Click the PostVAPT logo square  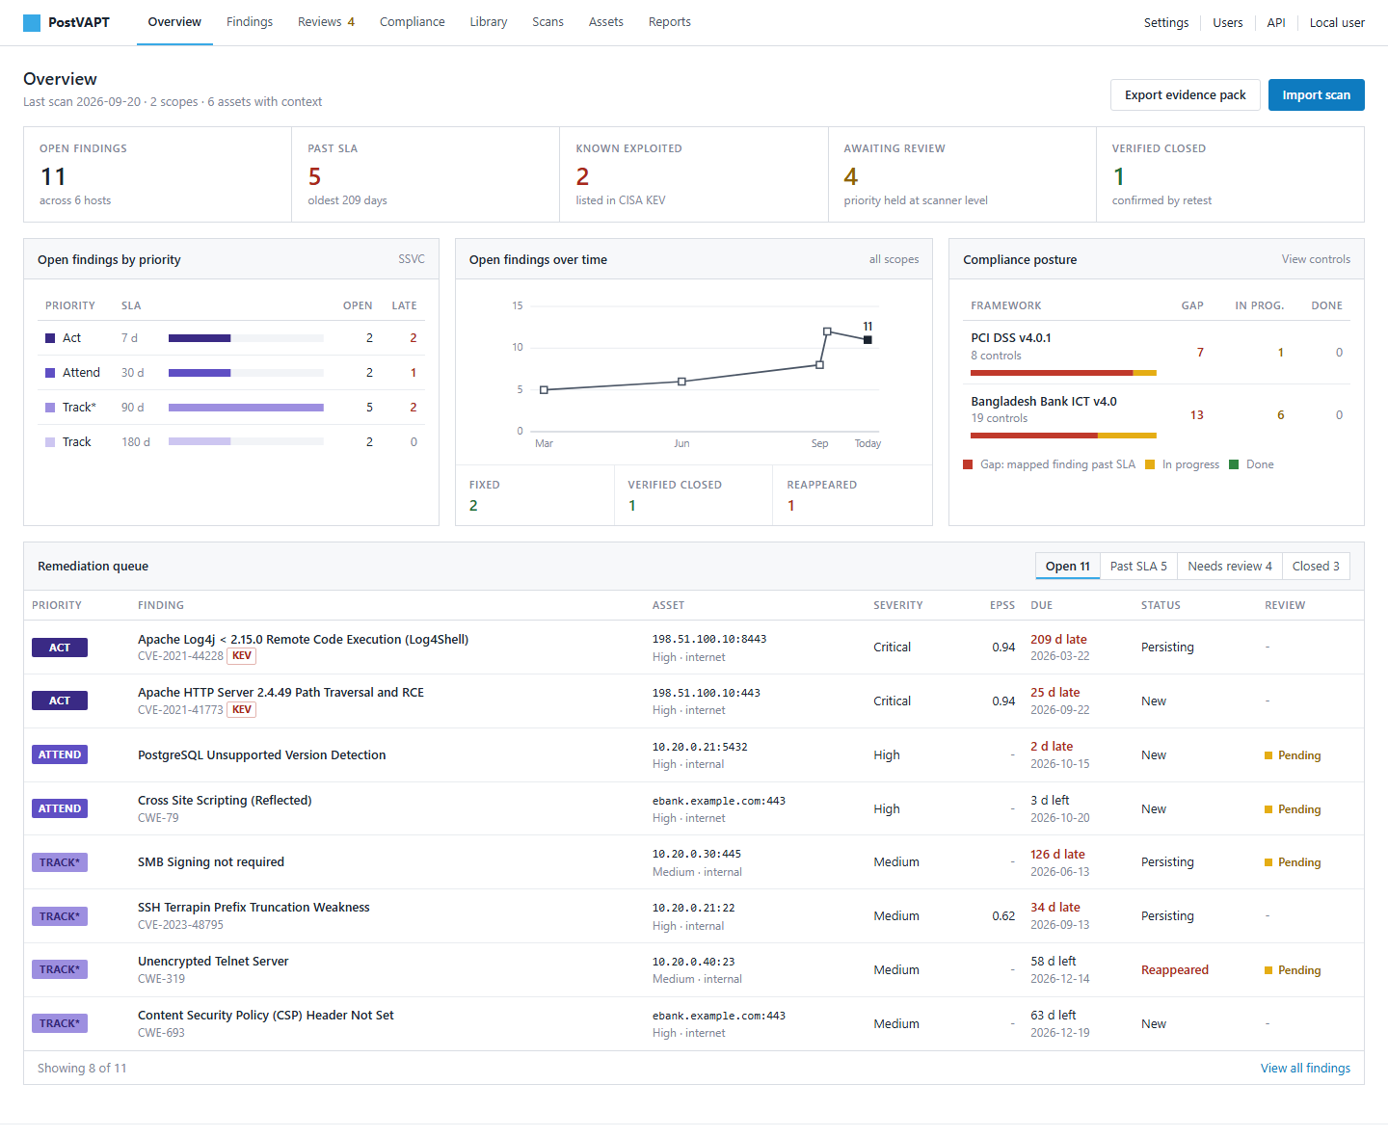(x=32, y=22)
